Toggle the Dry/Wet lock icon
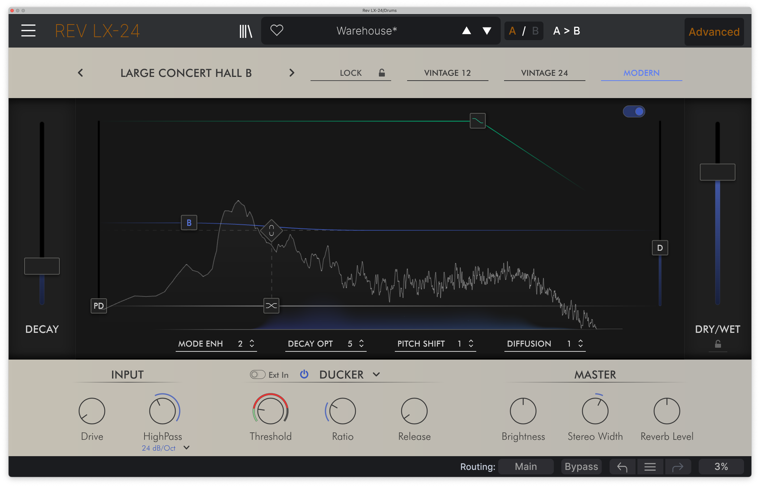The width and height of the screenshot is (760, 487). tap(718, 344)
